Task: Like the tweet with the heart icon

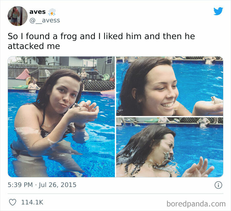Action: 12,202
